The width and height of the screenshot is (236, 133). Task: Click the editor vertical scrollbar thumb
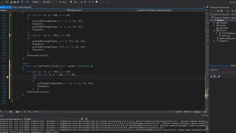(207, 93)
